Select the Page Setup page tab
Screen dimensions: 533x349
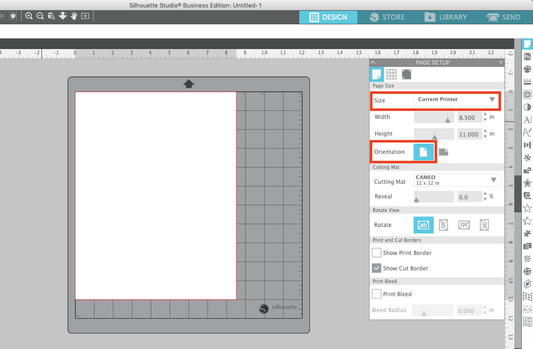(377, 75)
